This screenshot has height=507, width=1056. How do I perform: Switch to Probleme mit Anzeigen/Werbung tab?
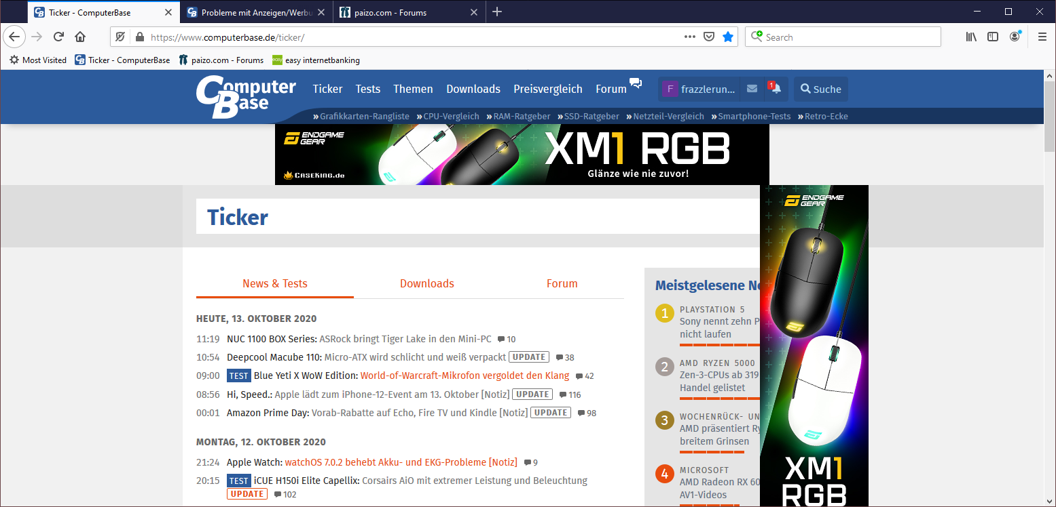(x=256, y=12)
